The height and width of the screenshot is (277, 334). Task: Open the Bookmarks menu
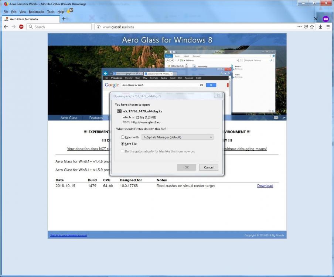tap(36, 12)
